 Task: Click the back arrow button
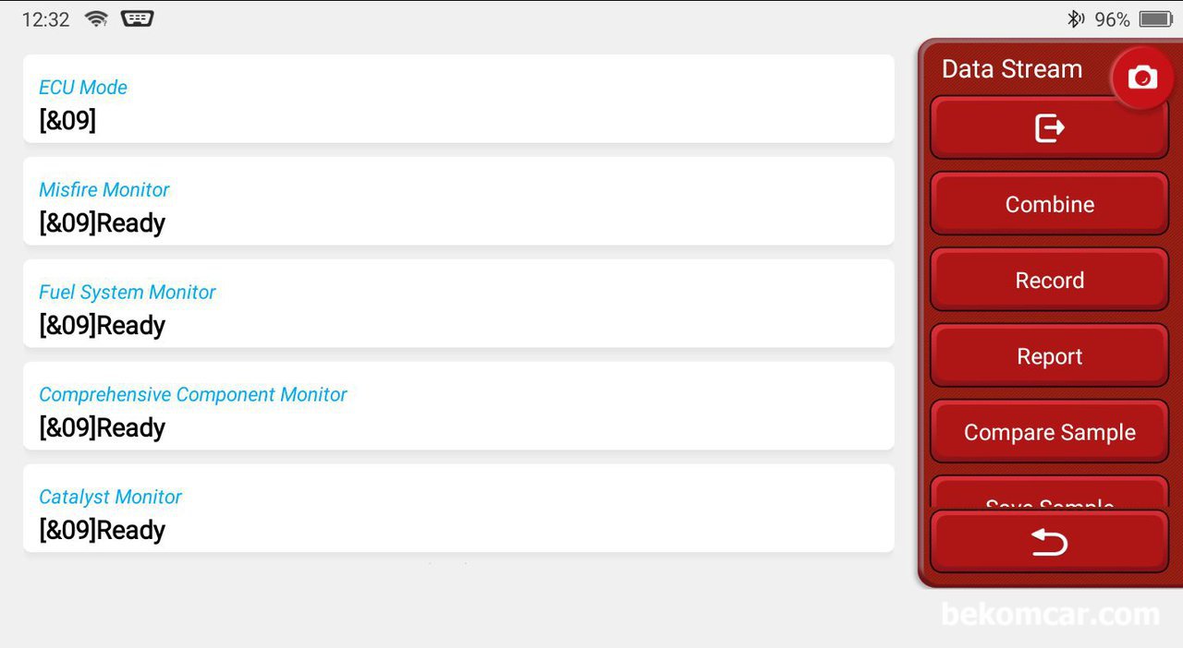point(1049,542)
